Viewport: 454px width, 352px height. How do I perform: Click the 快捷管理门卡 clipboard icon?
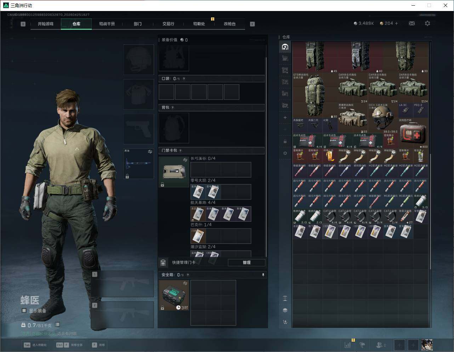pos(163,263)
